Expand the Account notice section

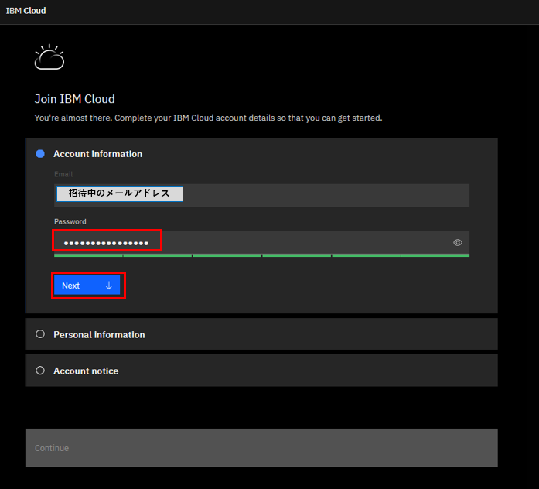tap(261, 371)
